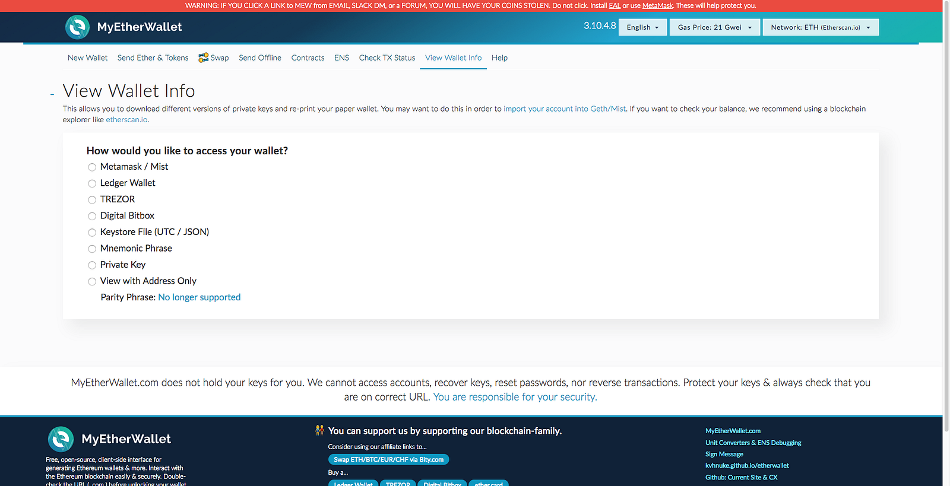The height and width of the screenshot is (486, 950).
Task: Visit the etherscan.io link in the description
Action: click(x=126, y=119)
